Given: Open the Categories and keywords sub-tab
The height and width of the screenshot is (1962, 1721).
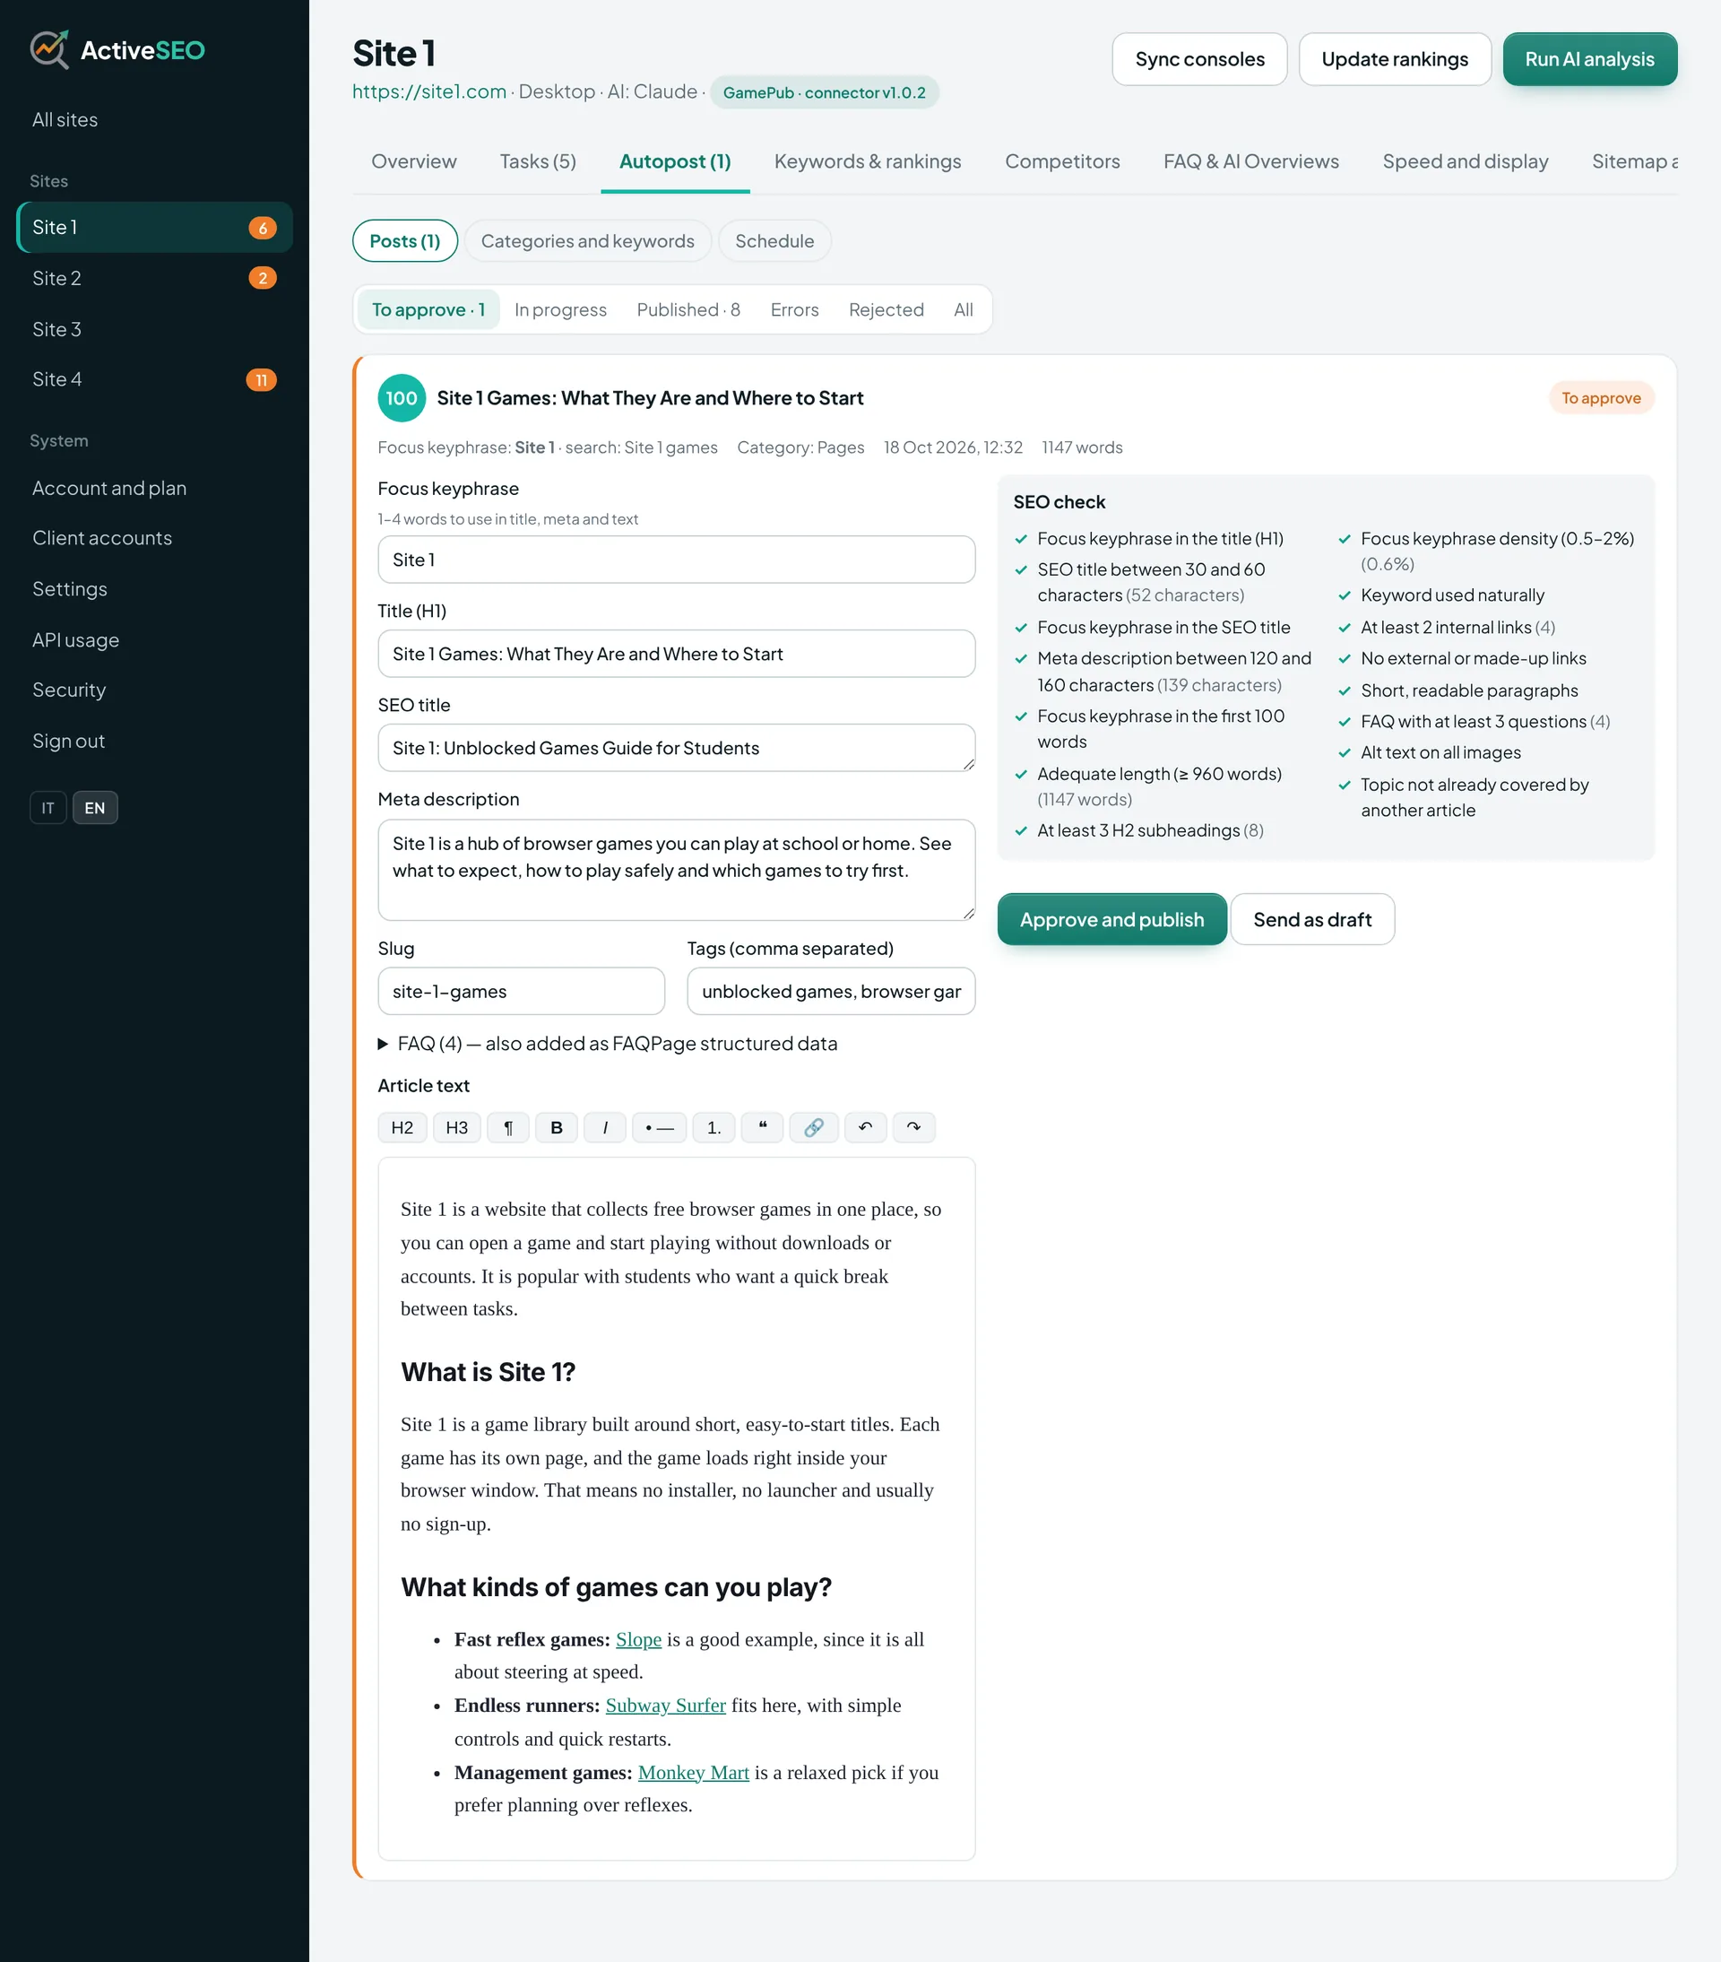Looking at the screenshot, I should pos(588,241).
